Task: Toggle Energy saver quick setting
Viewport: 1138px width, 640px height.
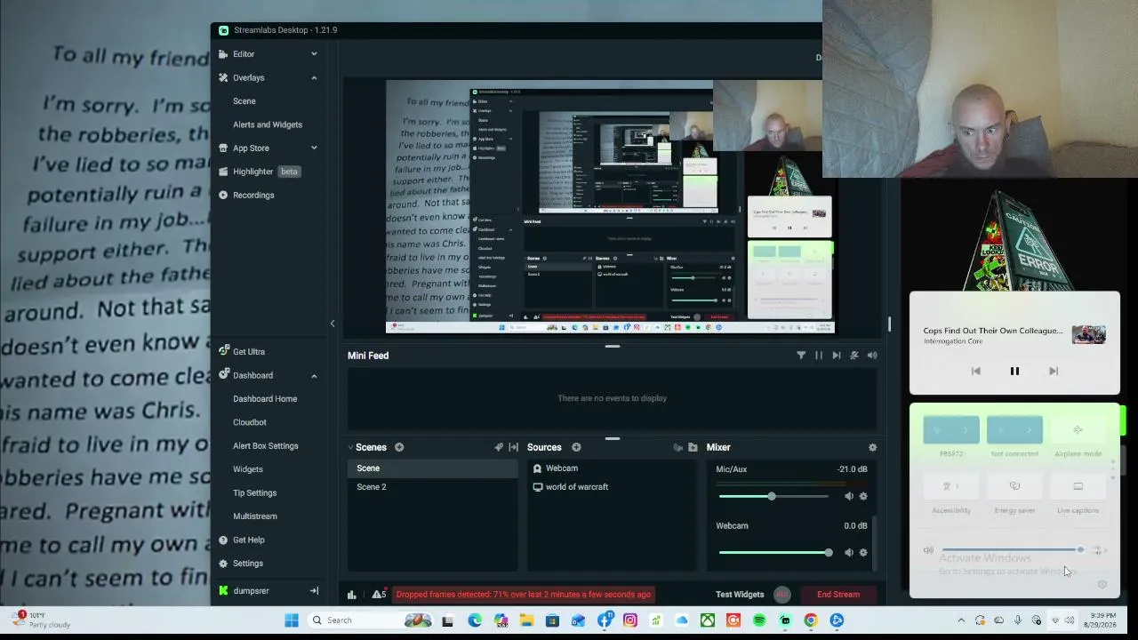Action: [x=1014, y=486]
